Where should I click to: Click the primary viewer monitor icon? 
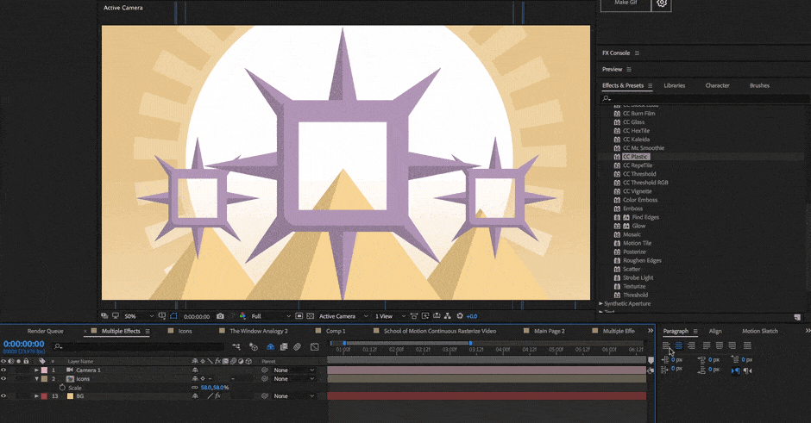click(116, 316)
